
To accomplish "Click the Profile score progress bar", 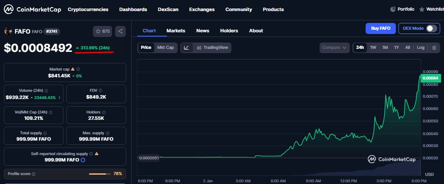I will pos(100,174).
